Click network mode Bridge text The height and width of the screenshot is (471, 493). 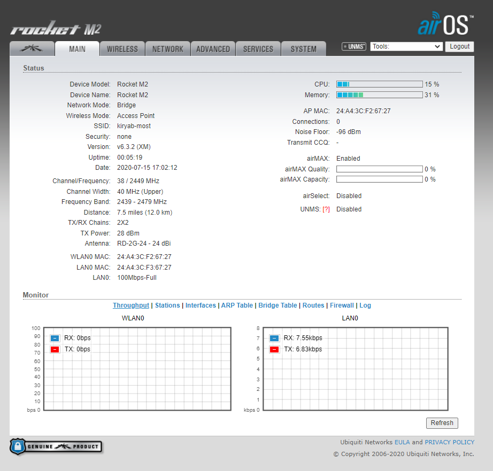coord(126,105)
